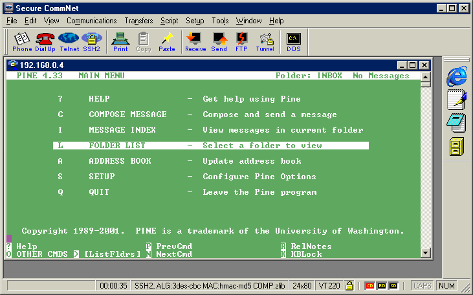
Task: Paste clipboard text with Paste icon
Action: tap(166, 42)
